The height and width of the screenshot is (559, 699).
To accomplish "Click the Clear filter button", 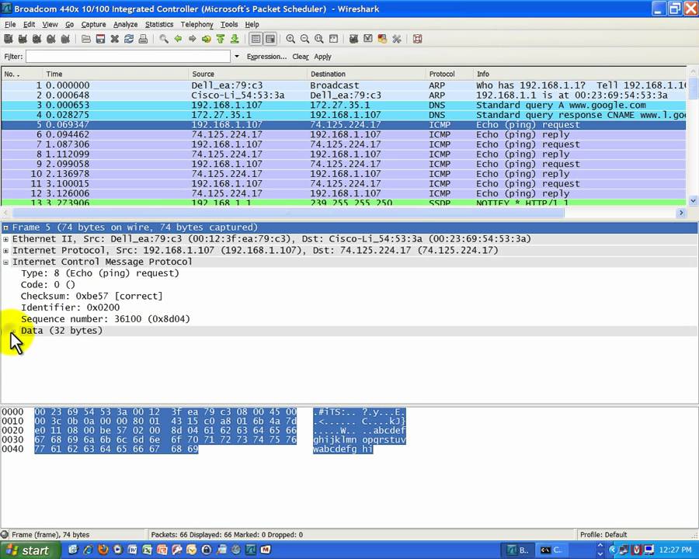I will point(300,57).
